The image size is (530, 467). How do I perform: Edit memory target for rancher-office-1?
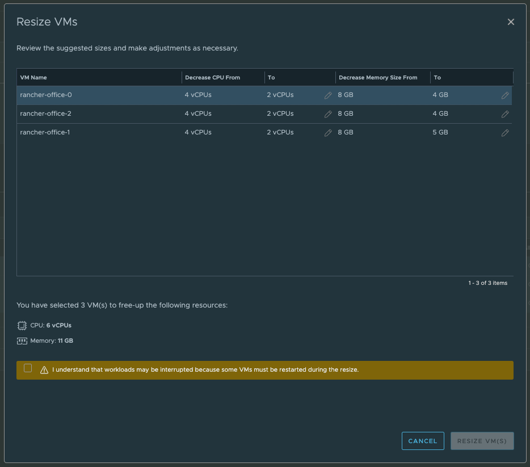[504, 133]
